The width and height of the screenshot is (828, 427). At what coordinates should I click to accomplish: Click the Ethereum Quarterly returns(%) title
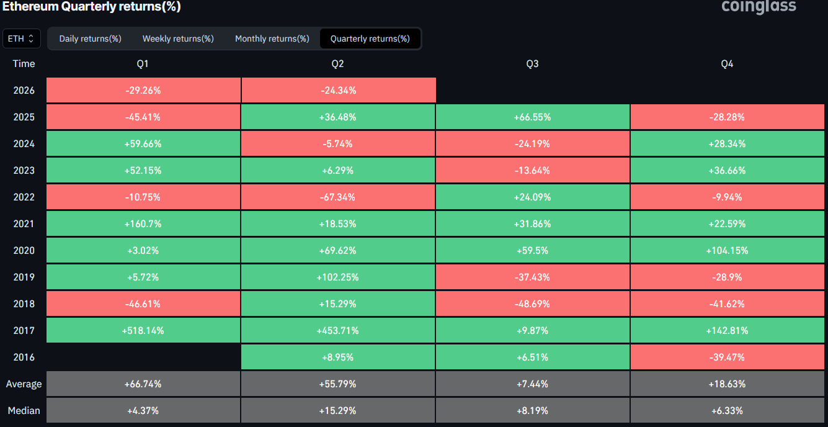(92, 7)
